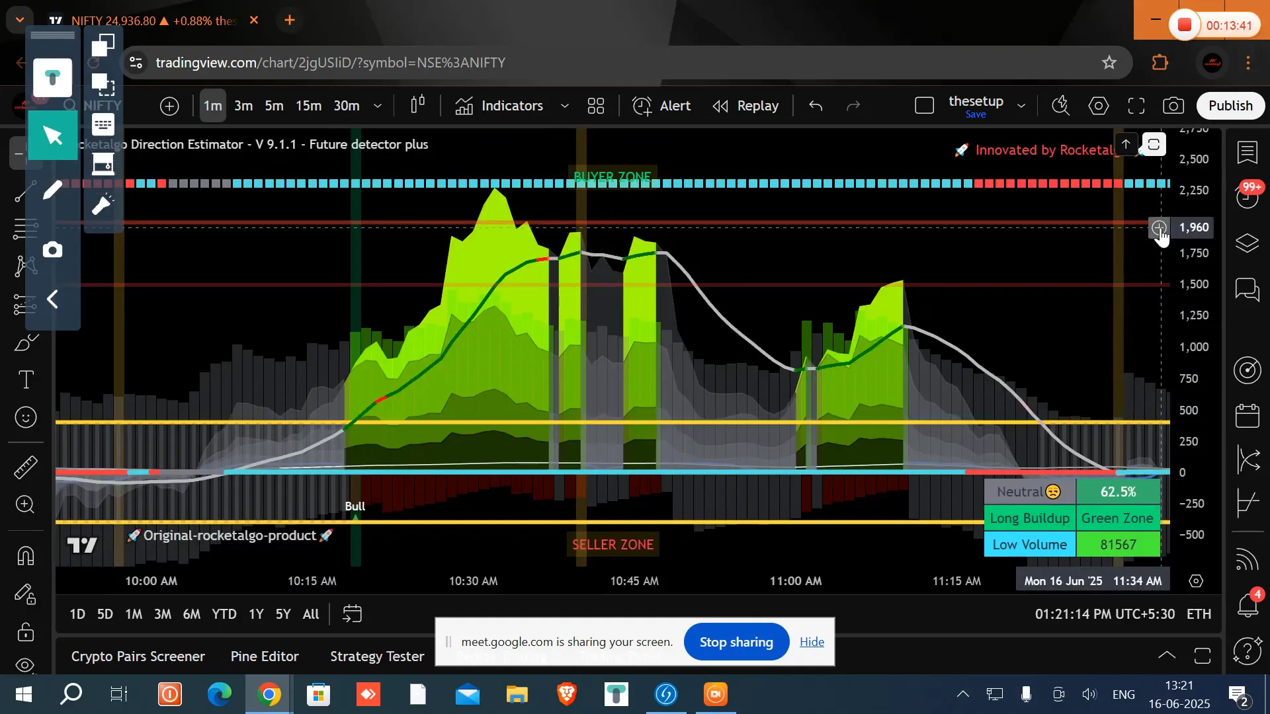This screenshot has height=714, width=1270.
Task: Enter fullscreen mode icon
Action: tap(1136, 106)
